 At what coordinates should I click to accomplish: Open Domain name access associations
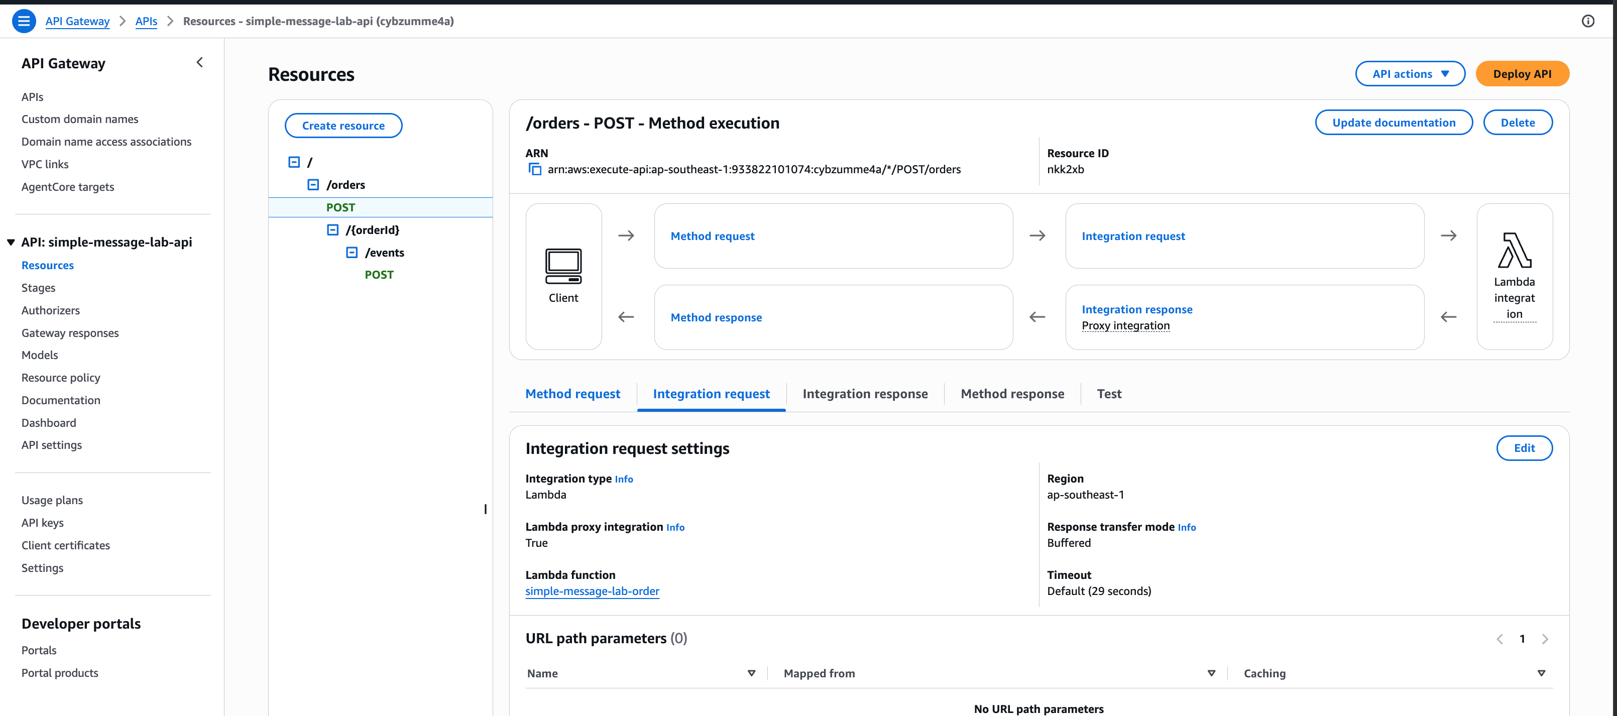click(106, 141)
